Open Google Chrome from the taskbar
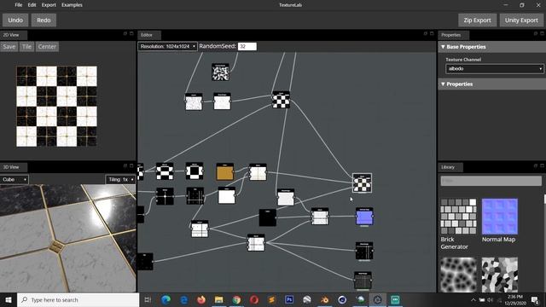 (x=236, y=299)
